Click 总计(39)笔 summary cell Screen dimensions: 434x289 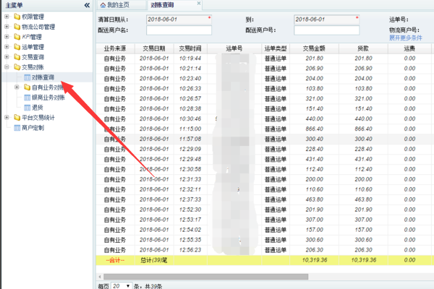(154, 260)
